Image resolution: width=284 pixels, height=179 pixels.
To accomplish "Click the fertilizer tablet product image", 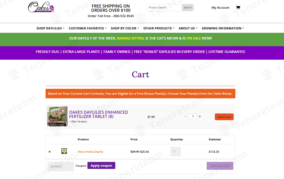I will [x=57, y=116].
